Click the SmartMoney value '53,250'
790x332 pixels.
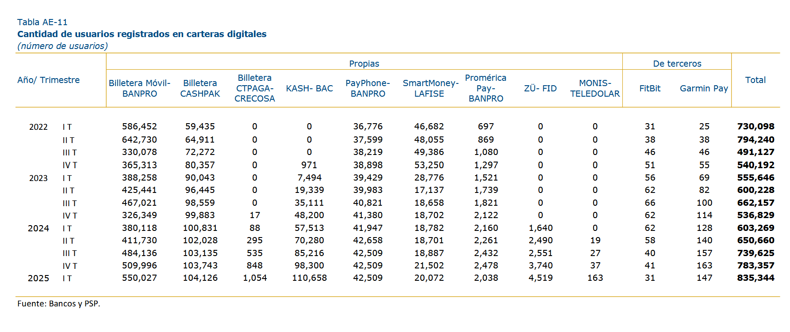click(429, 165)
